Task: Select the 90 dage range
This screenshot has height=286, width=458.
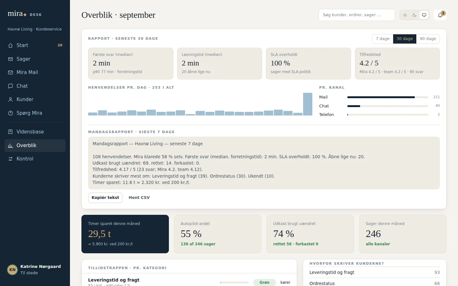Action: [428, 39]
